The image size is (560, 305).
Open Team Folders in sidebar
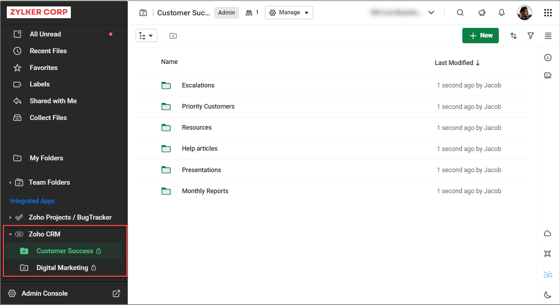(49, 182)
